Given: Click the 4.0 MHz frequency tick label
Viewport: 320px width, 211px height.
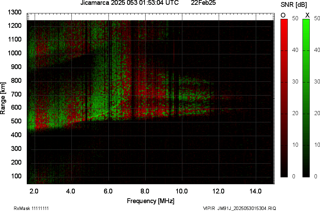Looking at the screenshot, I should (x=71, y=191).
